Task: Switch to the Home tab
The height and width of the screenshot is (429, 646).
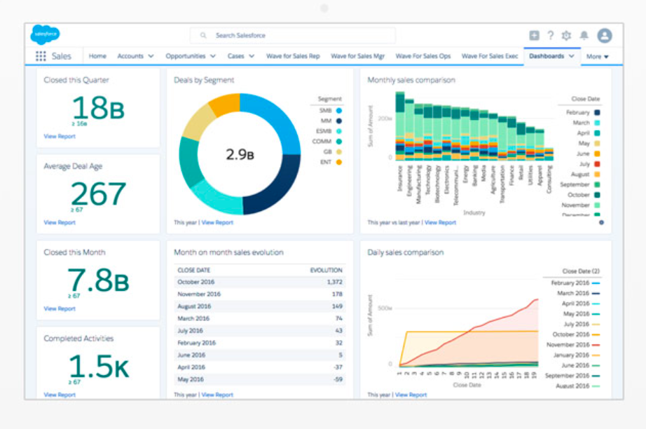Action: [x=97, y=56]
